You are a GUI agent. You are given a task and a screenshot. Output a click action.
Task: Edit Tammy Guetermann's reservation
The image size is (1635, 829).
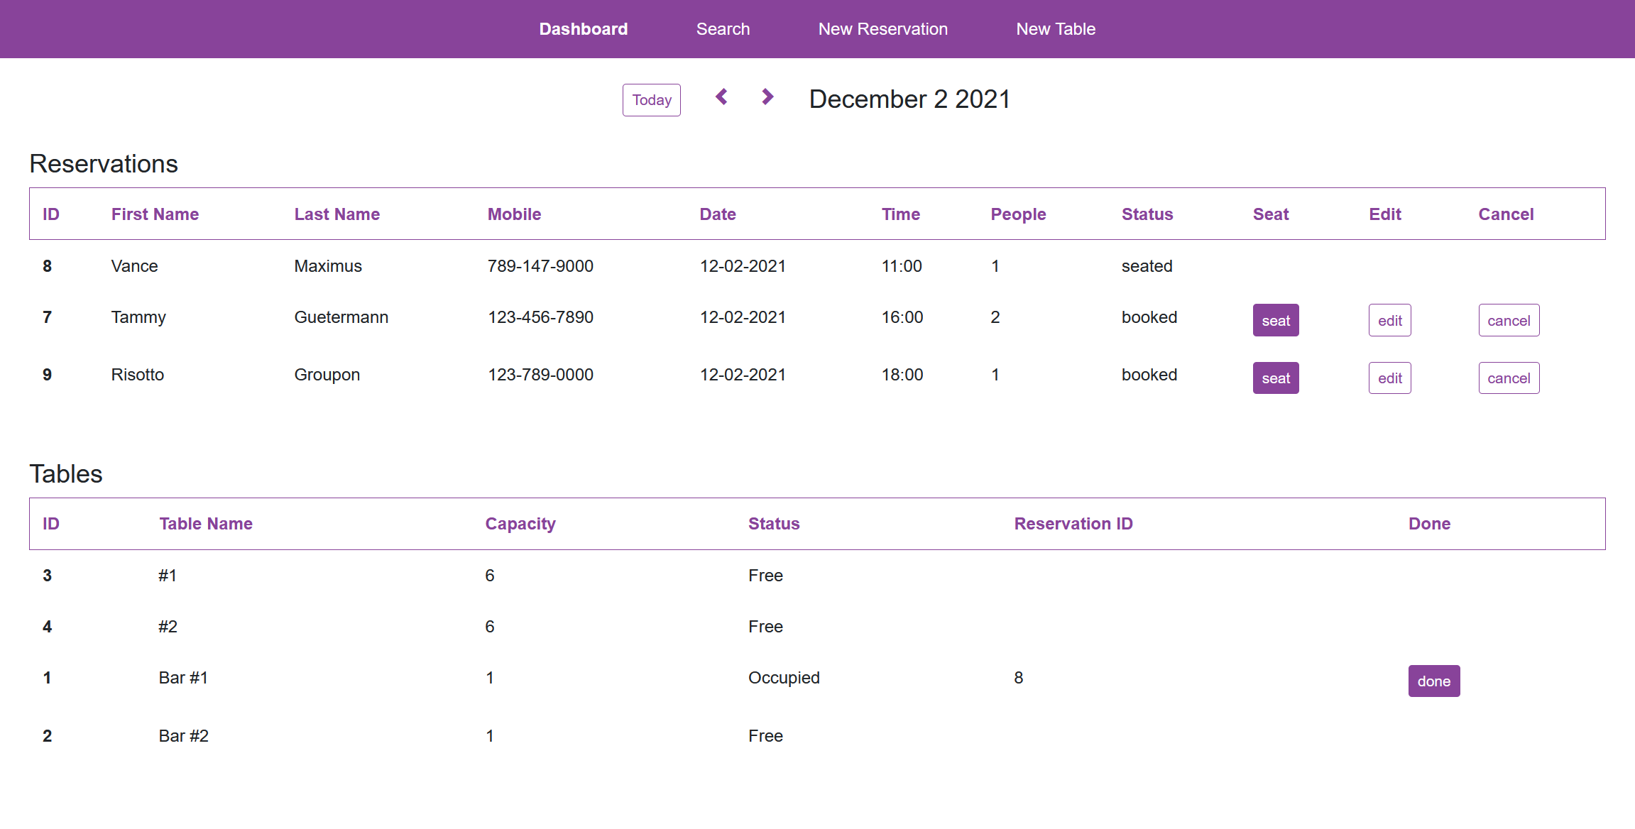click(1389, 320)
